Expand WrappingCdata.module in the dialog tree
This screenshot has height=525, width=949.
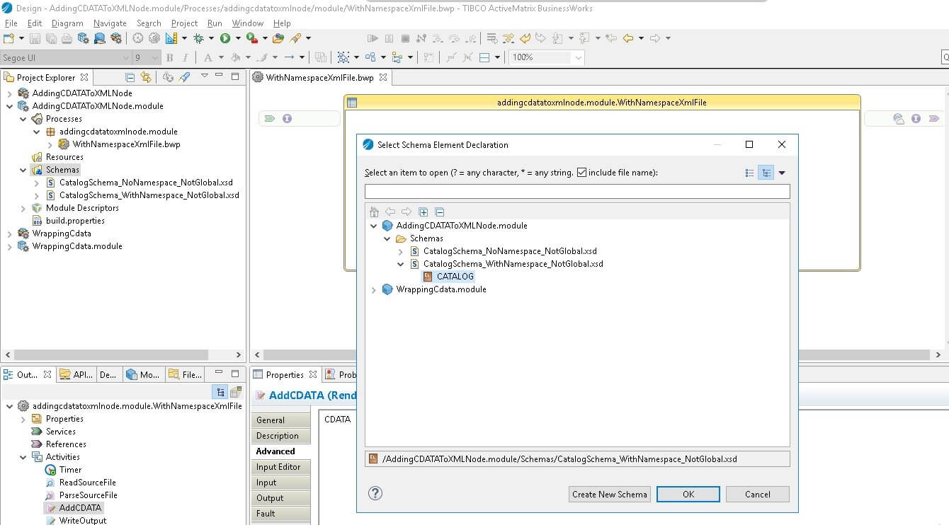point(374,289)
